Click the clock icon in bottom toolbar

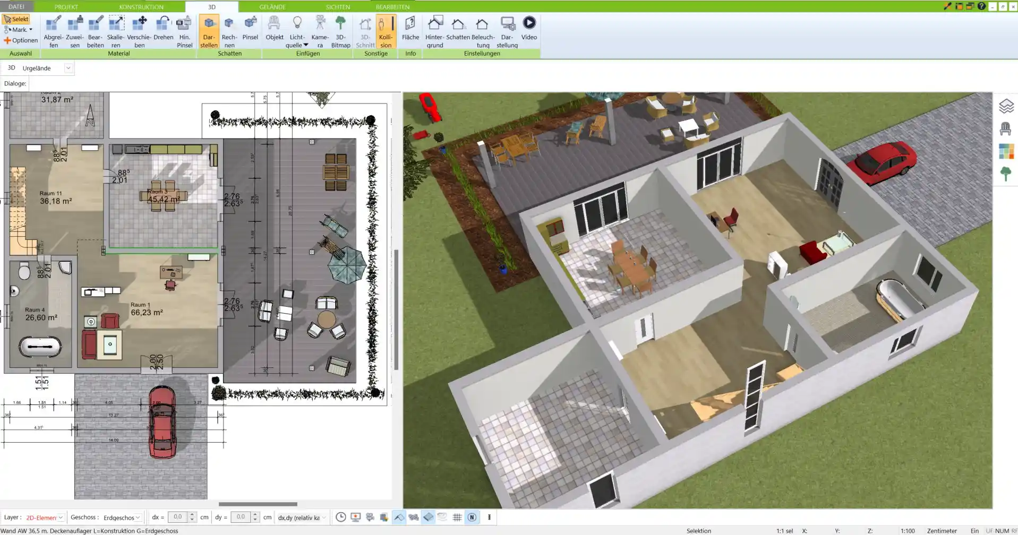pyautogui.click(x=341, y=517)
